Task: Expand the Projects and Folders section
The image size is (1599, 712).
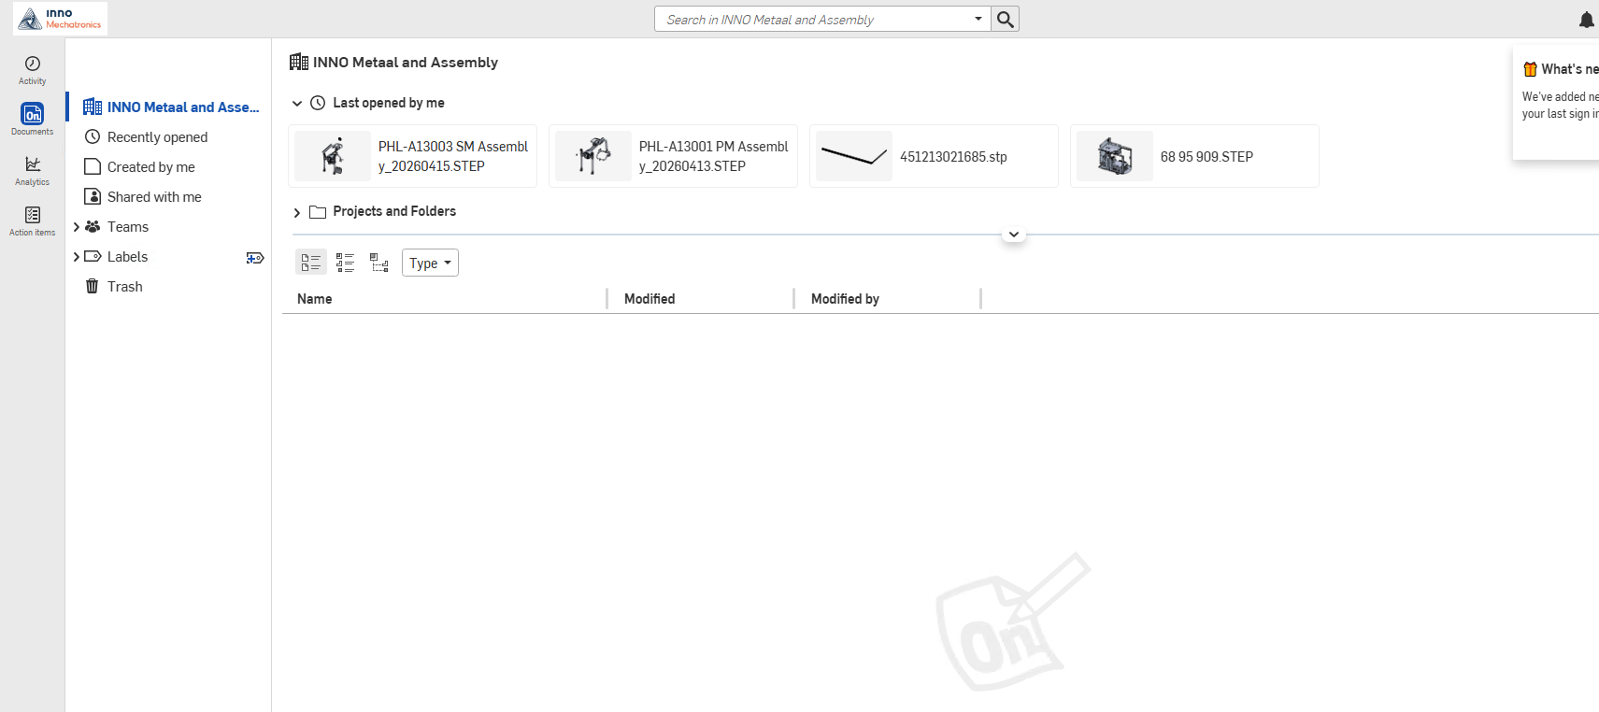Action: coord(297,212)
